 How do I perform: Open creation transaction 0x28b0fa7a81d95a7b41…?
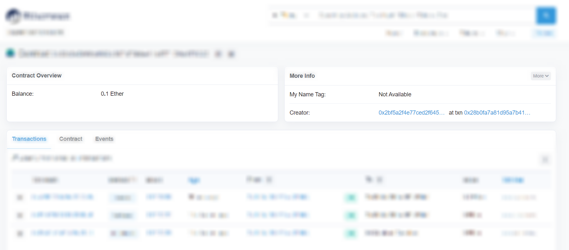point(497,113)
